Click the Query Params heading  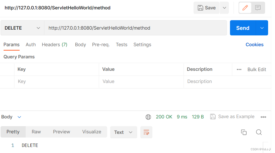[x=19, y=57]
